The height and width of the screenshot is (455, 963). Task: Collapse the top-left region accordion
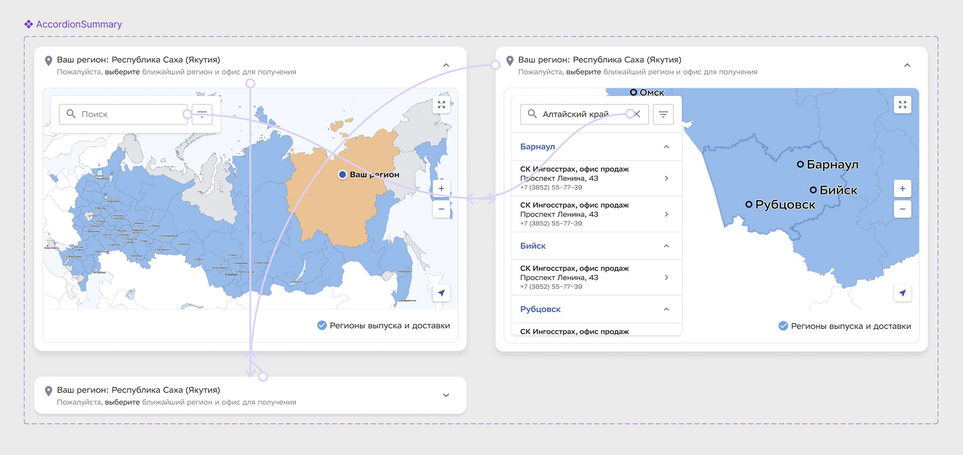446,65
